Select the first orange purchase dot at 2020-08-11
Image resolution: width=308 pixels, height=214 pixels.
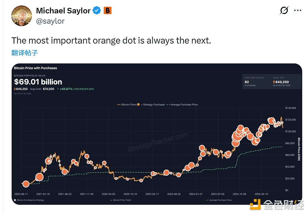click(x=25, y=184)
